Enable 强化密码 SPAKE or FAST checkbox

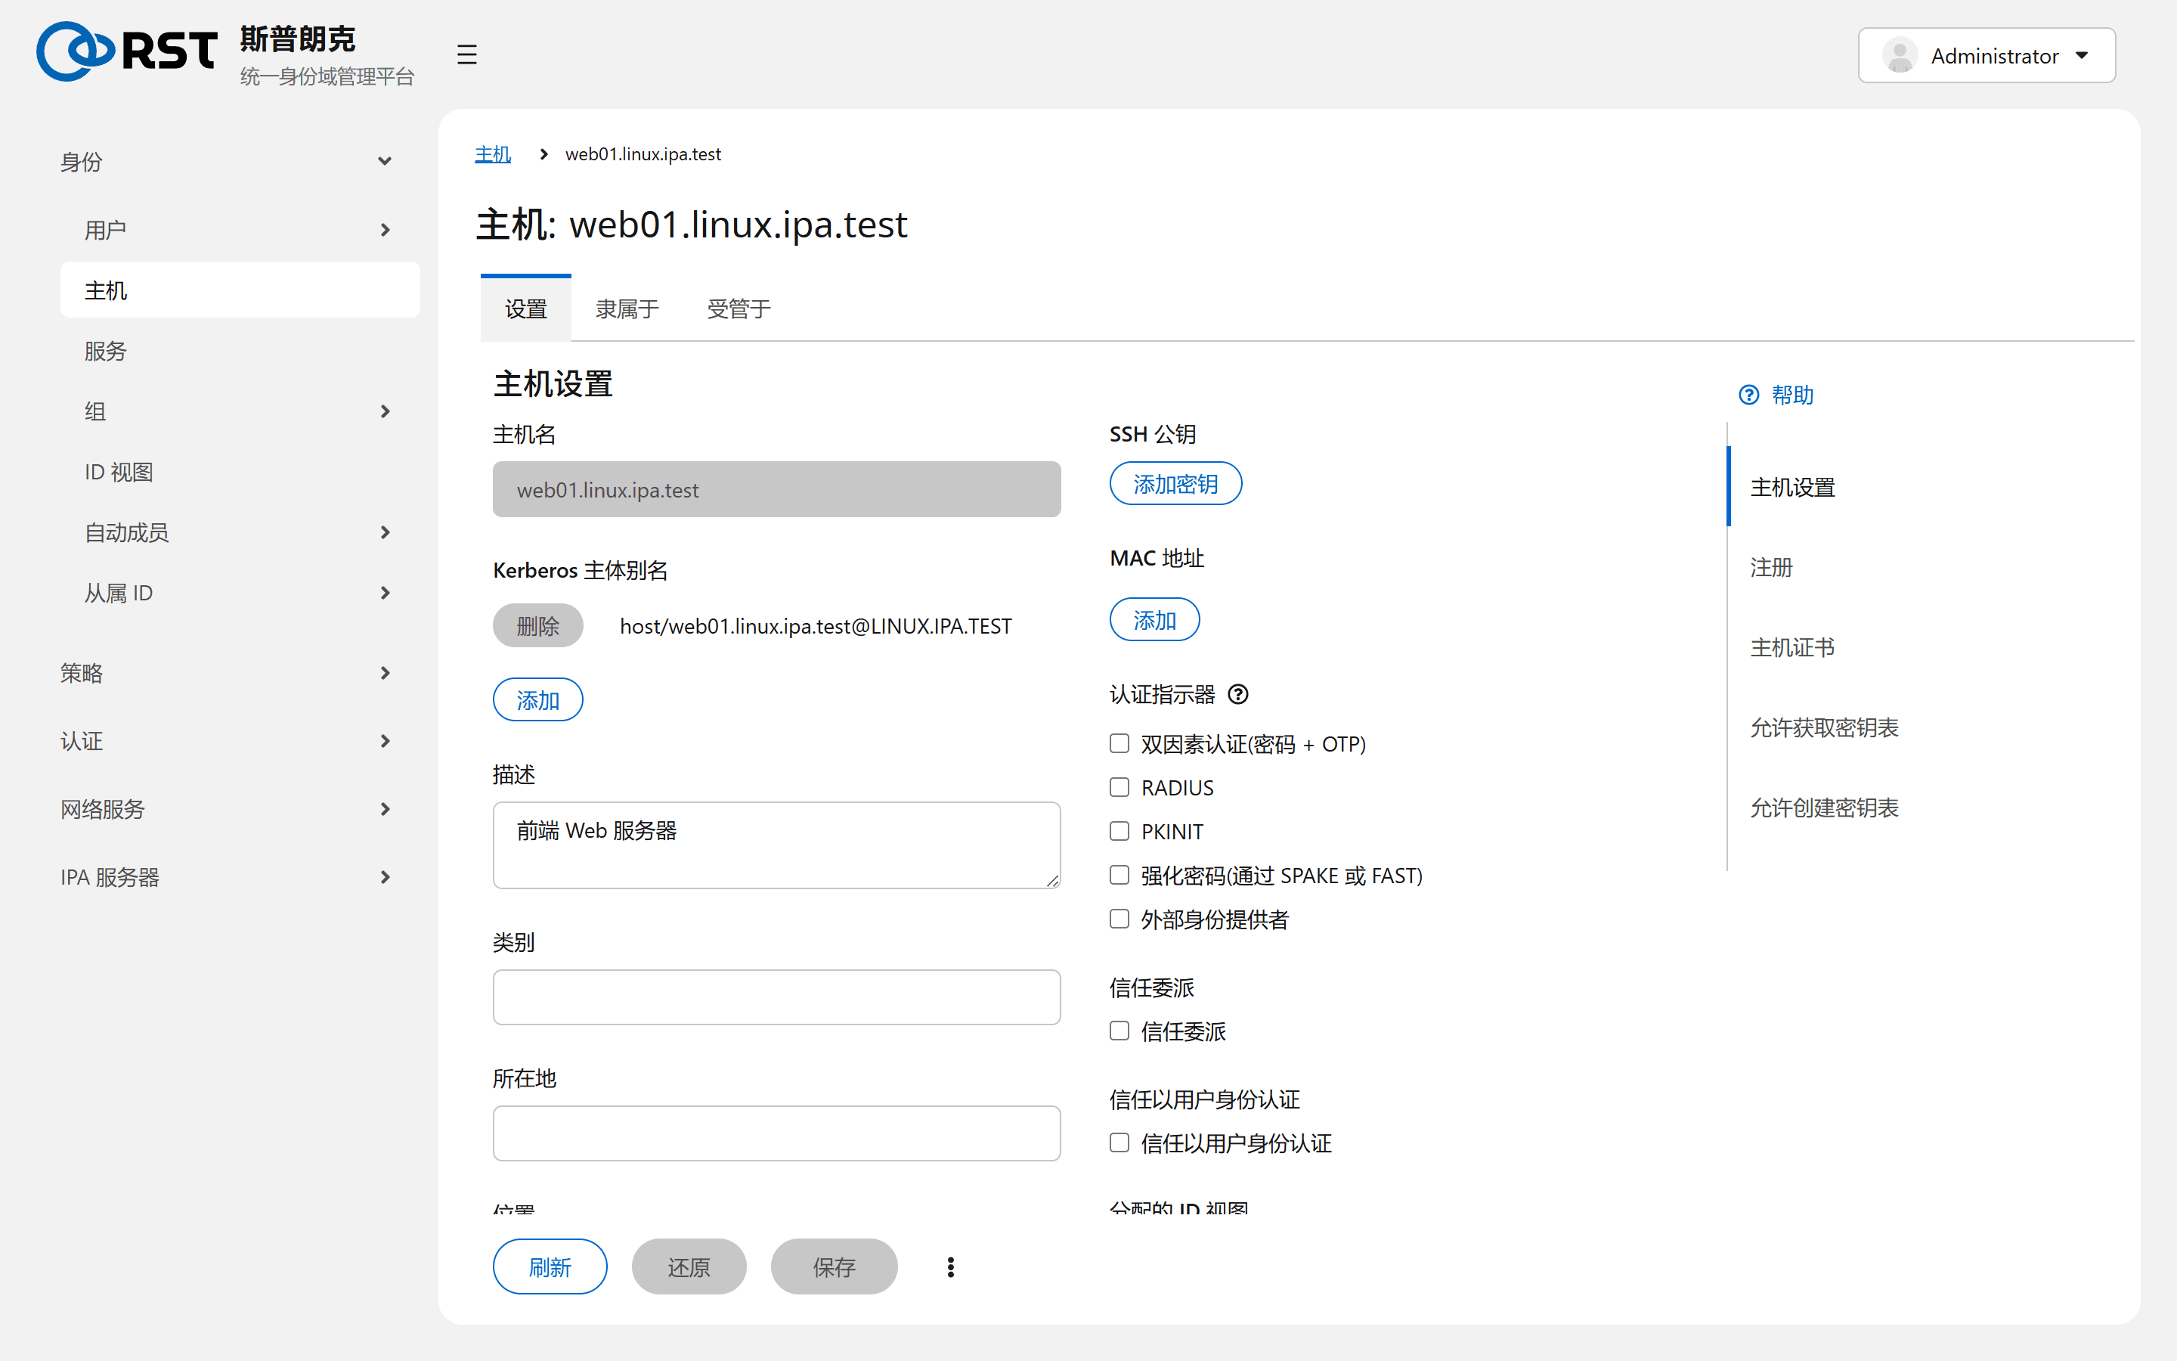coord(1119,875)
